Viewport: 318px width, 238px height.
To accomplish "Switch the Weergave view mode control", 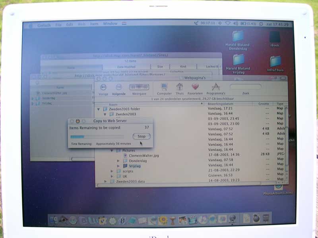I will point(139,87).
